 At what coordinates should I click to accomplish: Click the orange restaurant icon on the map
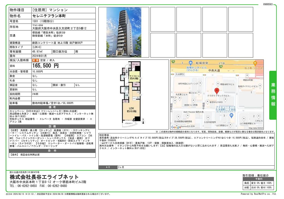(x=255, y=63)
